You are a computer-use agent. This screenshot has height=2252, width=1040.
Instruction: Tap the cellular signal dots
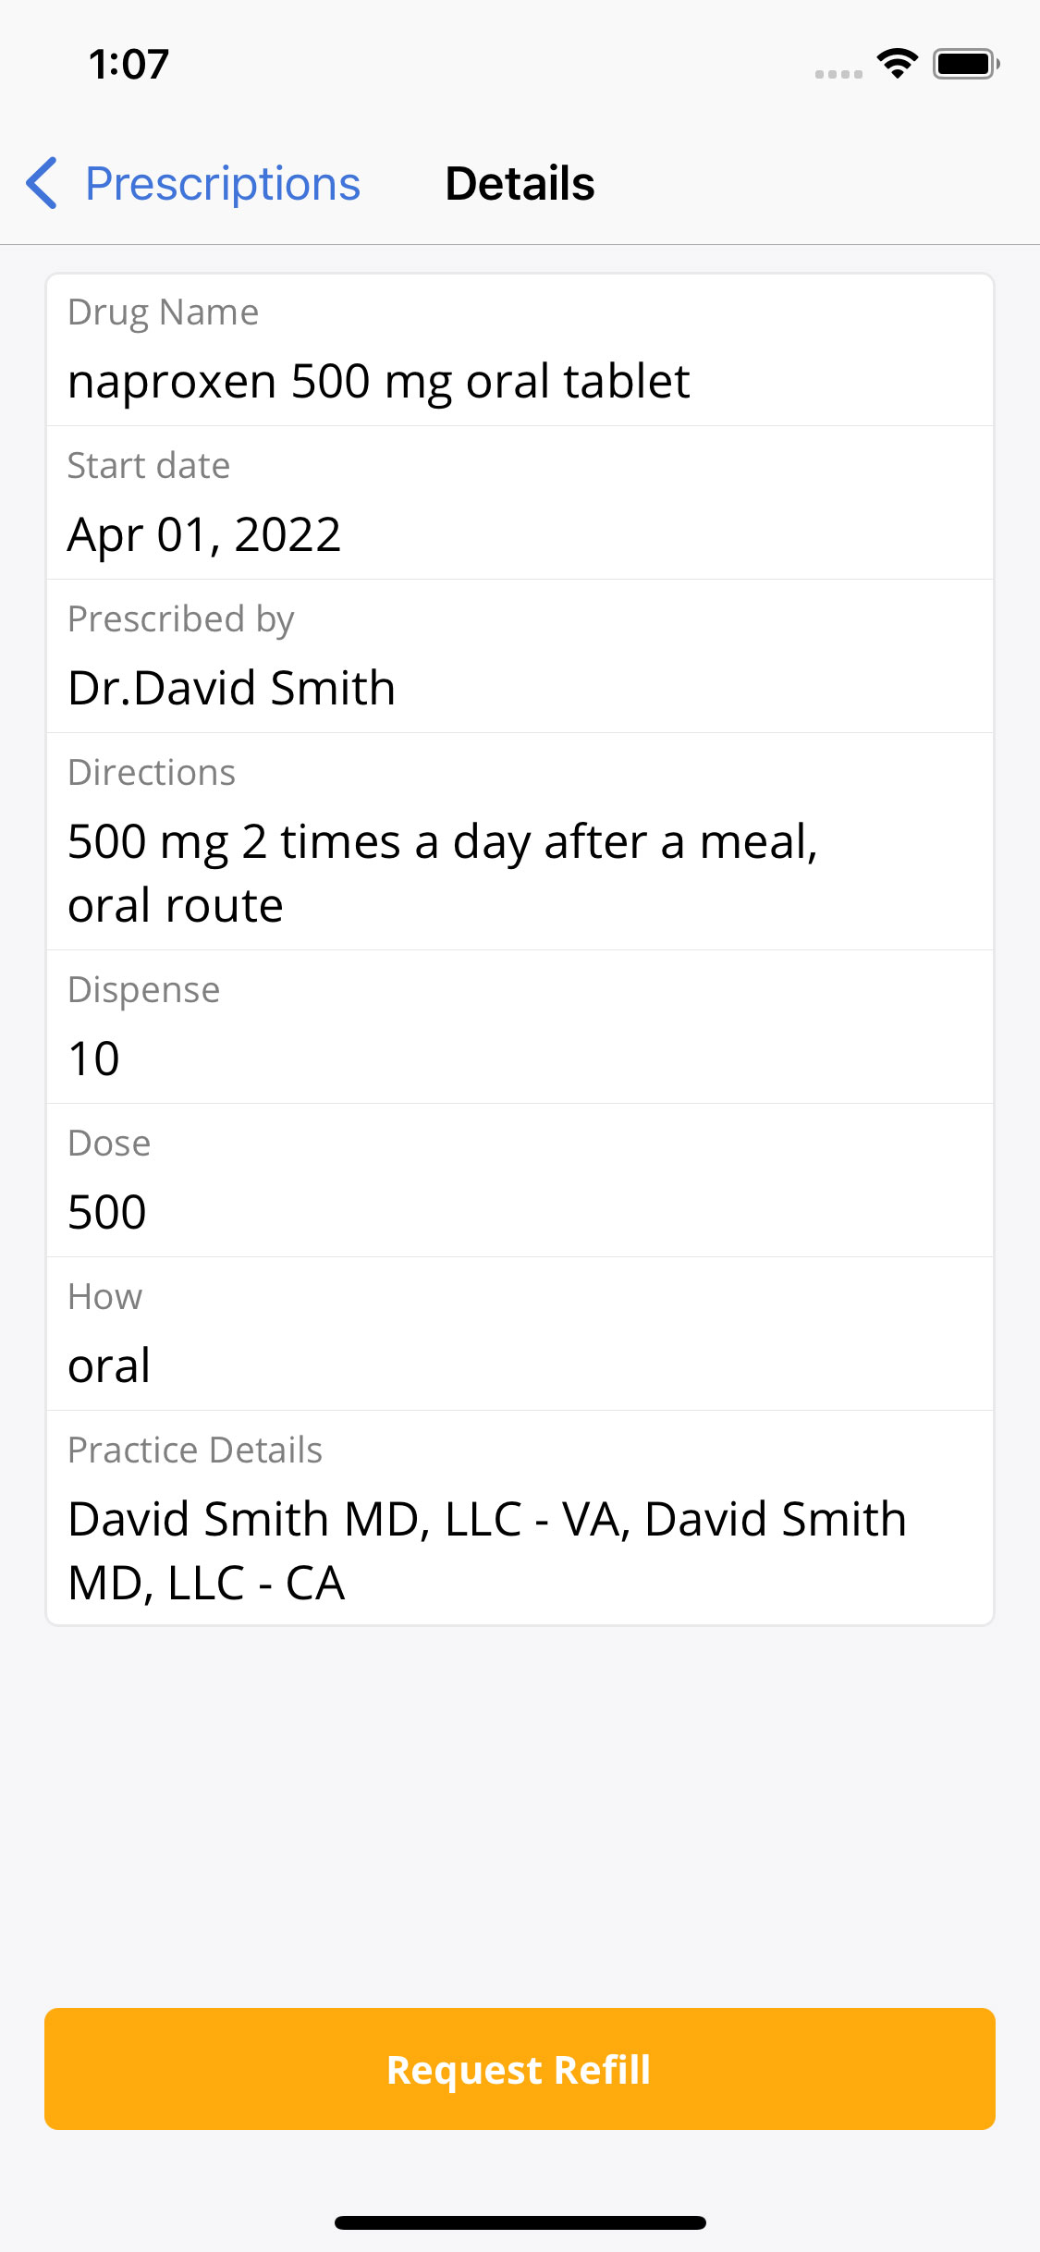pos(838,74)
